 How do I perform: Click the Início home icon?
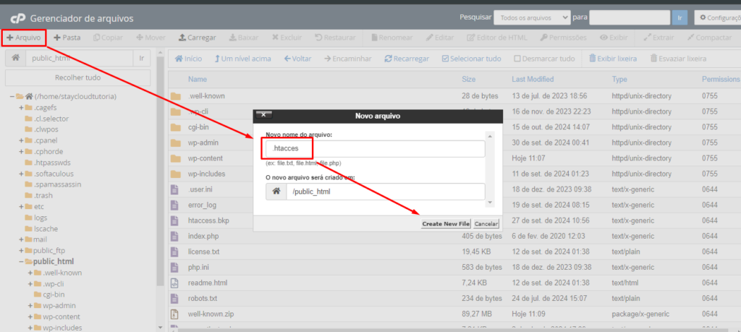pos(179,59)
